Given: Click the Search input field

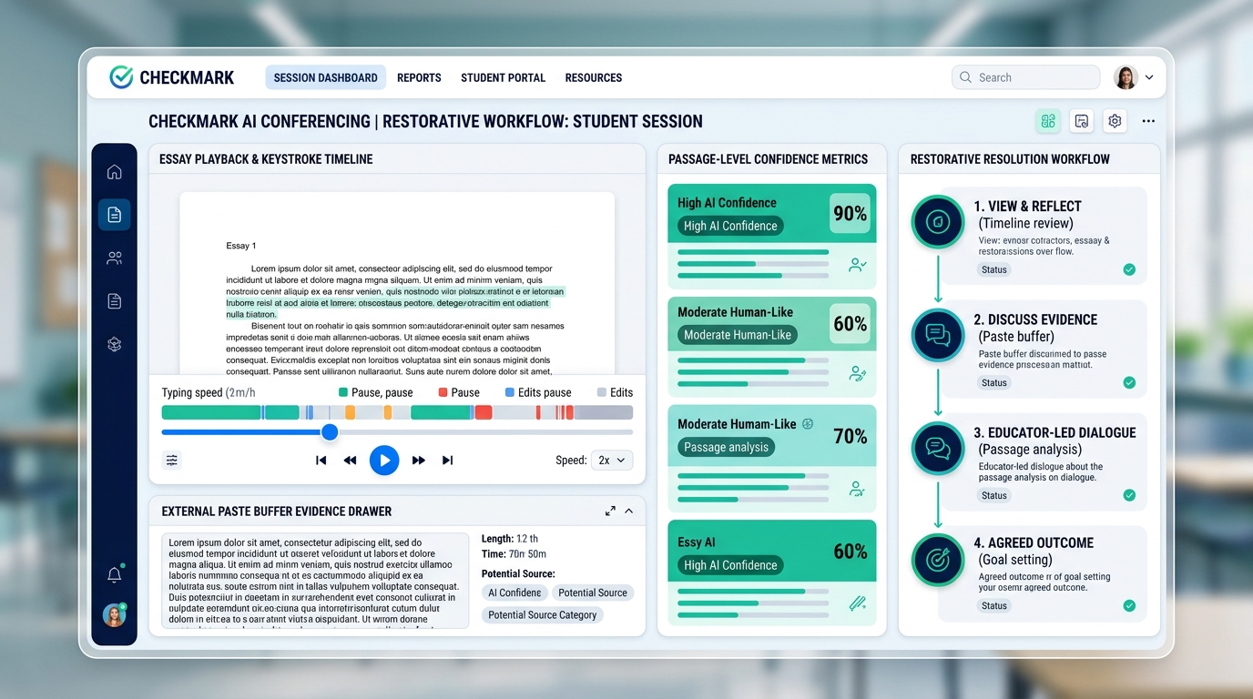Looking at the screenshot, I should click(1025, 77).
